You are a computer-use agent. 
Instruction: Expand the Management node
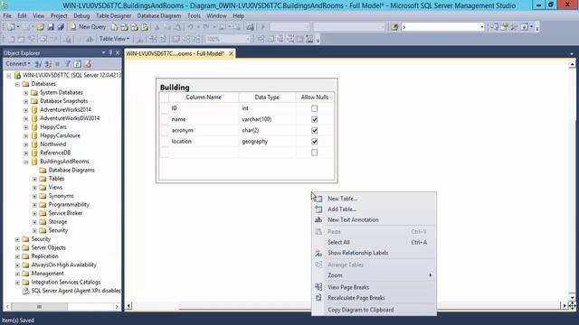(x=17, y=274)
